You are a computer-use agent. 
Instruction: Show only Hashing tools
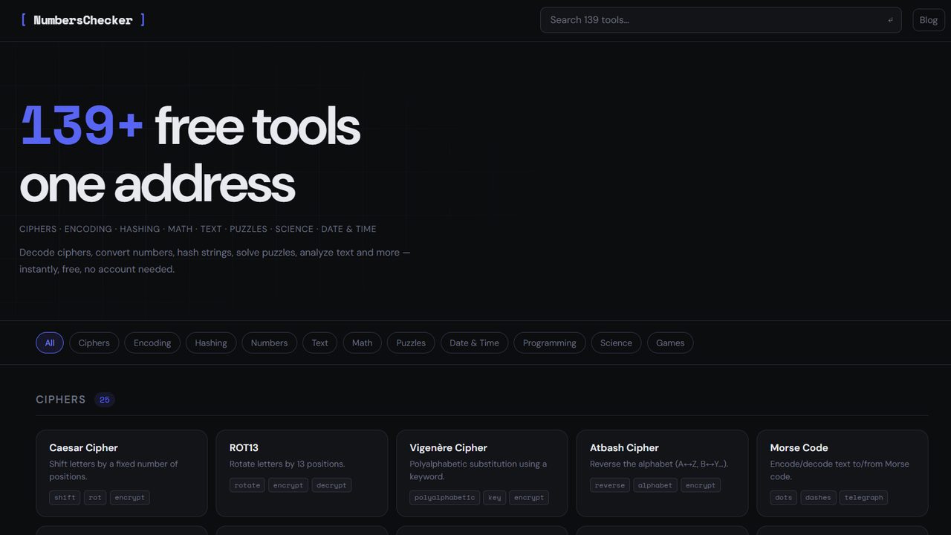(x=211, y=343)
